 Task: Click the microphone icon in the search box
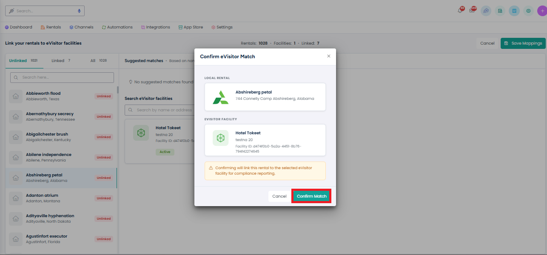pyautogui.click(x=79, y=11)
